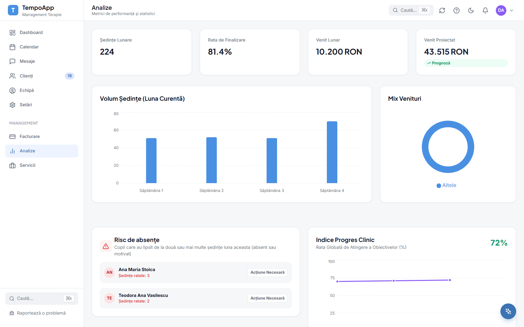Open the Servicii section
524x327 pixels.
pyautogui.click(x=42, y=165)
